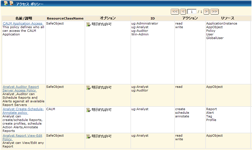This screenshot has height=150, width=252.
Task: Click the リソース column header
Action: 228,18
